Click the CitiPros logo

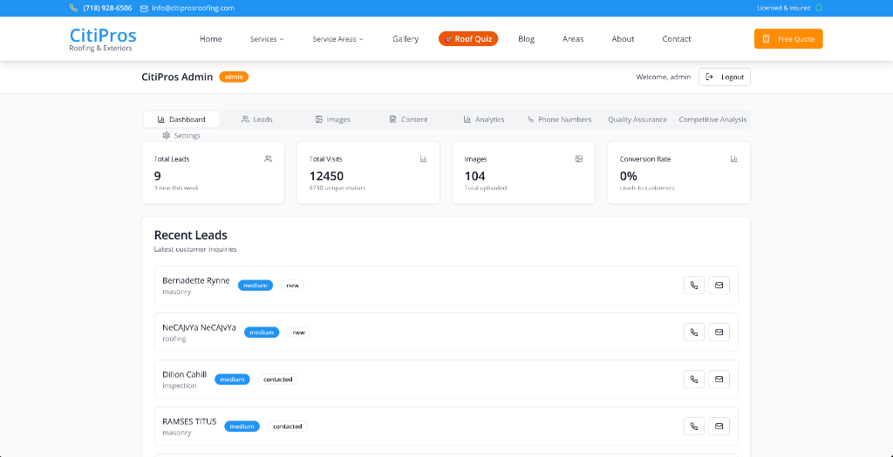pos(103,39)
